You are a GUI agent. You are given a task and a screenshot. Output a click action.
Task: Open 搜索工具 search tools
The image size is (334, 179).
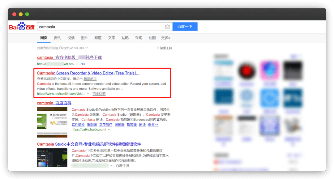[166, 48]
